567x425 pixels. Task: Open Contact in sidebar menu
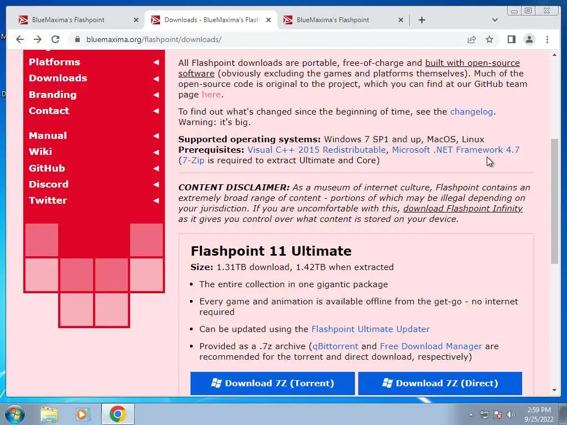49,111
